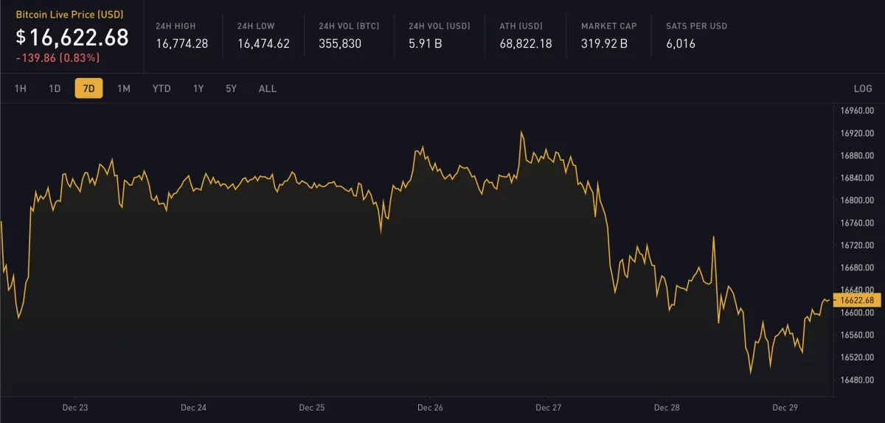Image resolution: width=885 pixels, height=423 pixels.
Task: Show ALL price history
Action: pos(268,88)
